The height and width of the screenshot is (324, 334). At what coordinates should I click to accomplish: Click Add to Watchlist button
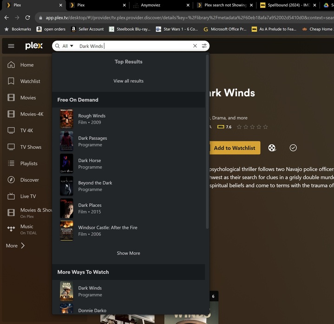235,148
